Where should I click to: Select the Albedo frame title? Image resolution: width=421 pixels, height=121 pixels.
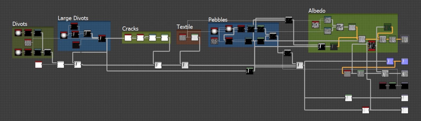[317, 11]
